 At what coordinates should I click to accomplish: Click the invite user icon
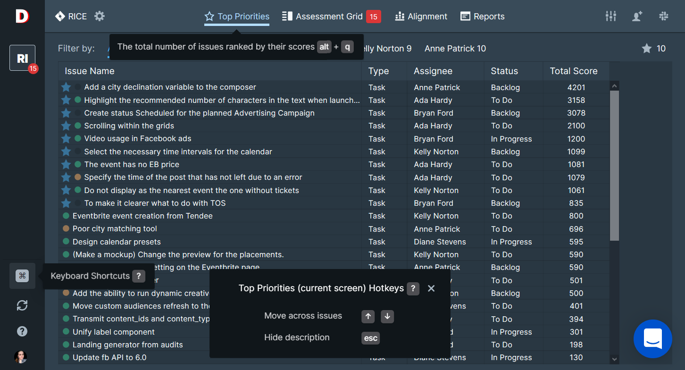(x=637, y=17)
